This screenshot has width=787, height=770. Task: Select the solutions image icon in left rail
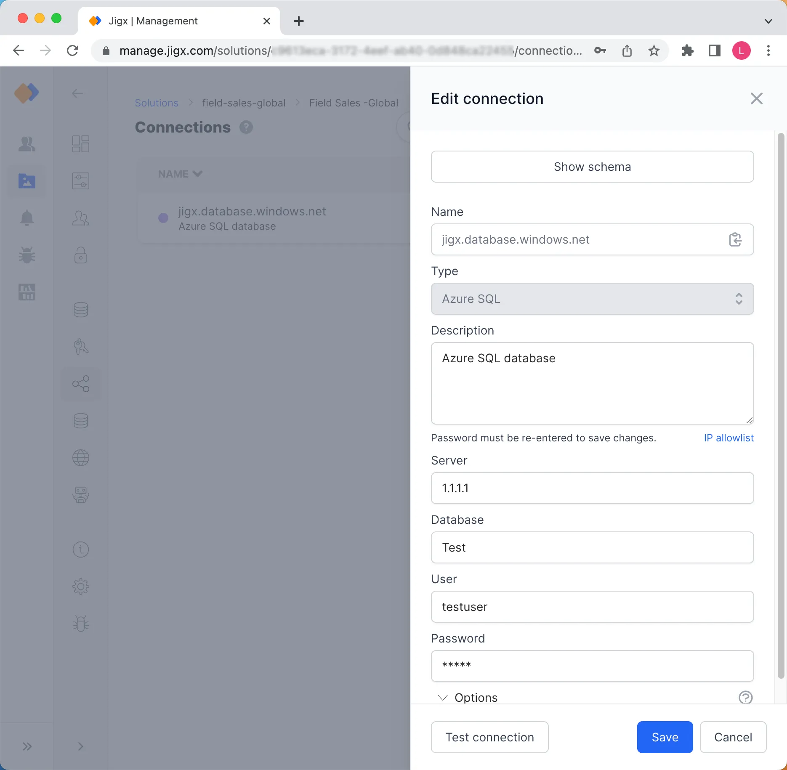click(x=27, y=181)
